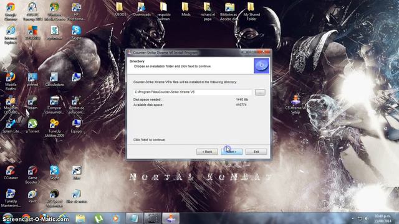The image size is (399, 224).
Task: Open TuneUp Utilities 2009 shortcut
Action: [x=54, y=128]
